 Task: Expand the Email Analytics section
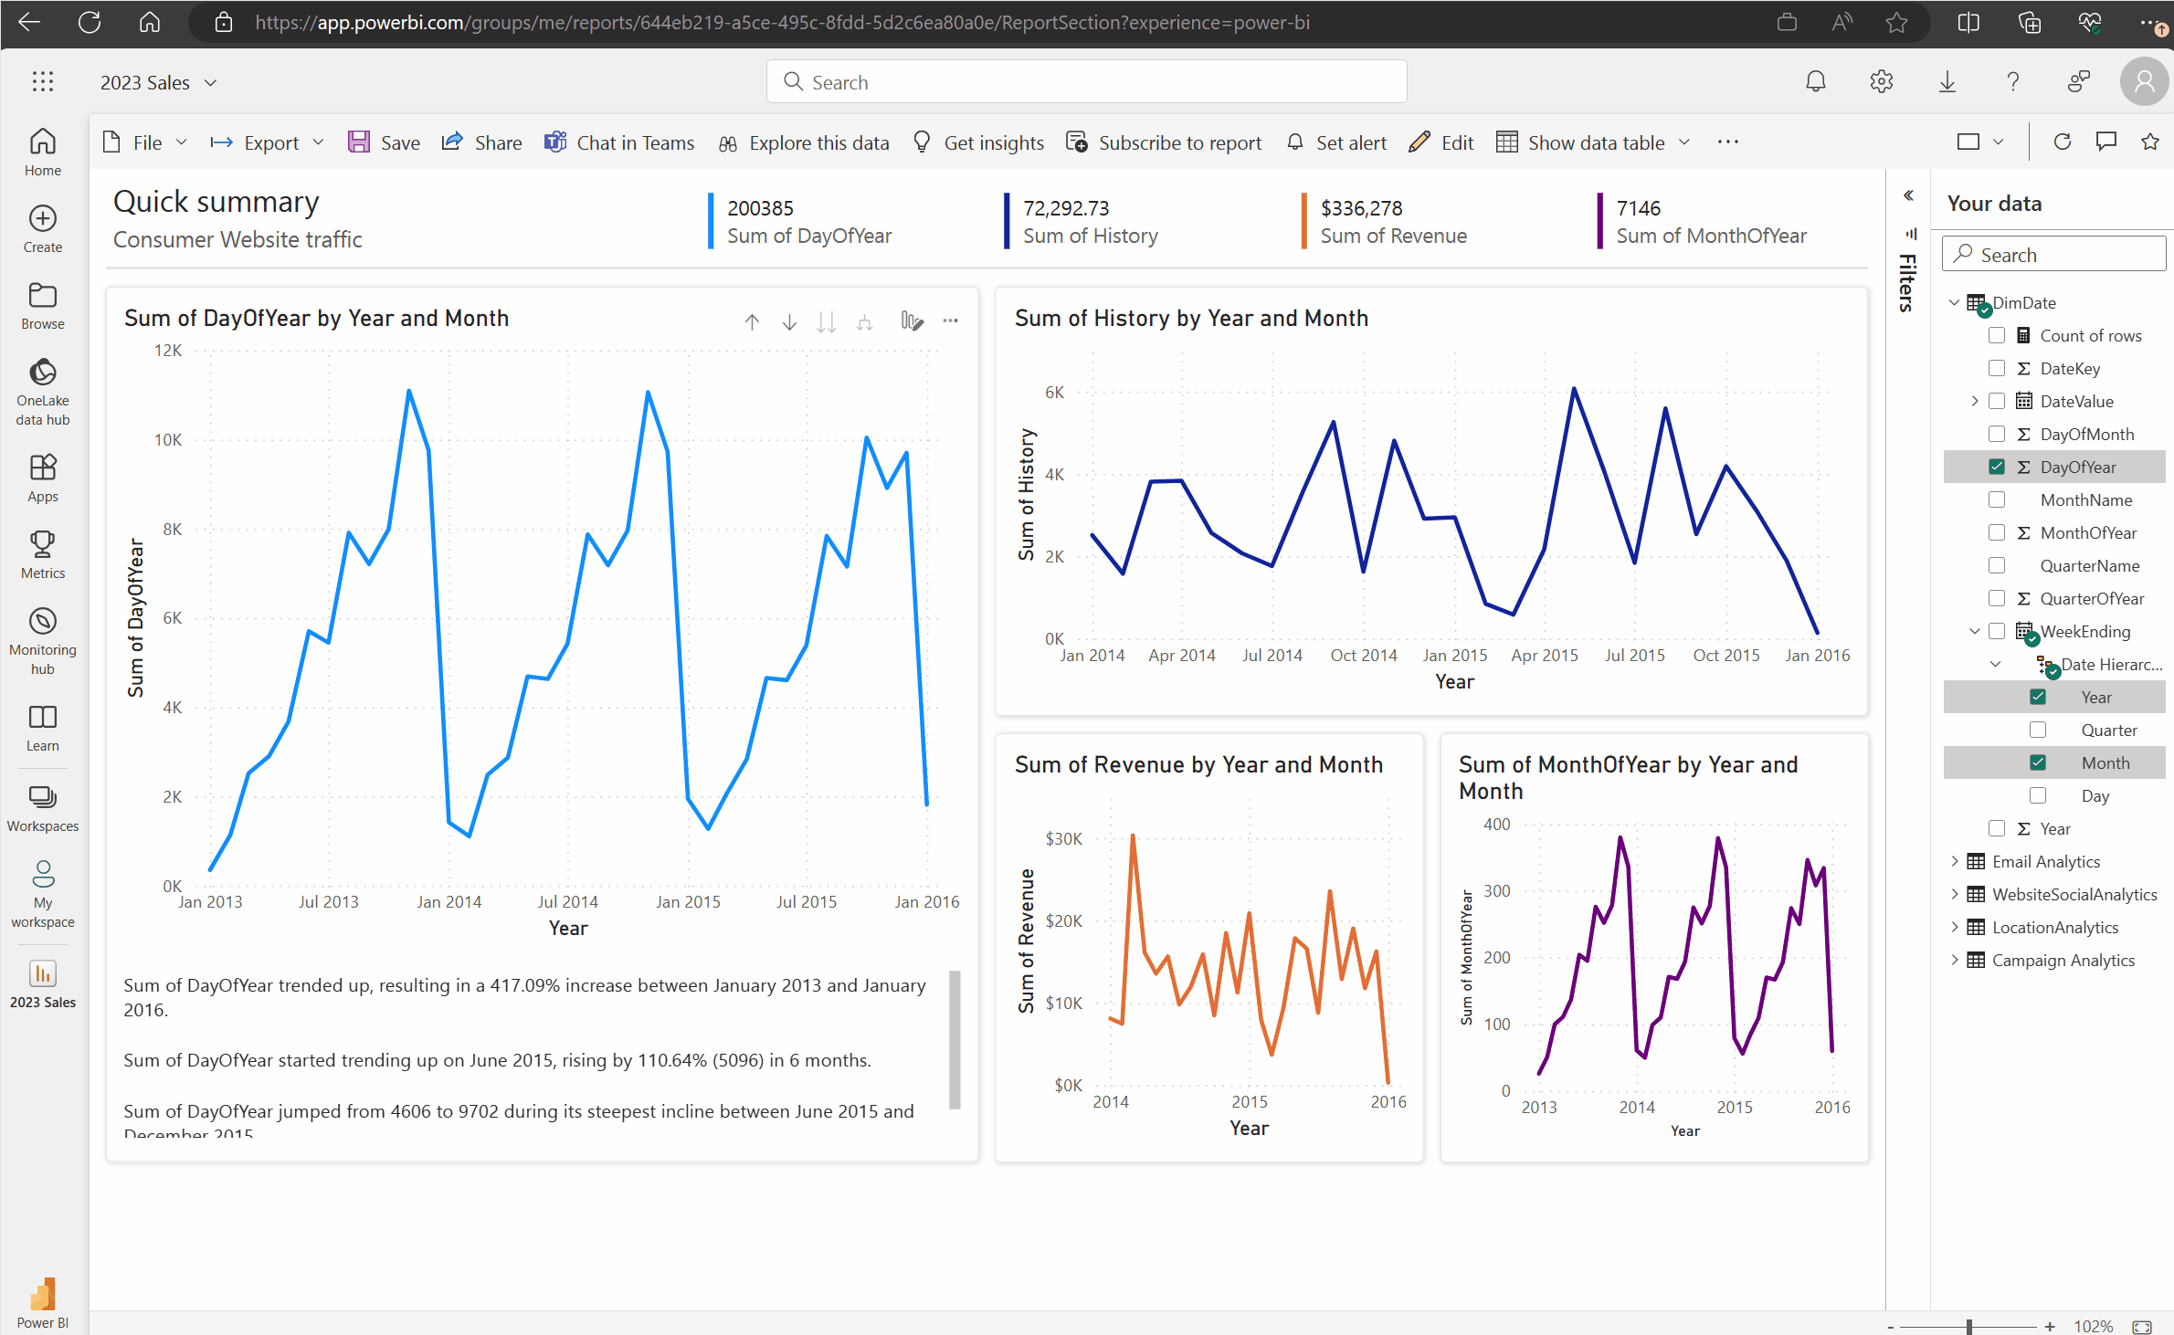[x=1955, y=862]
